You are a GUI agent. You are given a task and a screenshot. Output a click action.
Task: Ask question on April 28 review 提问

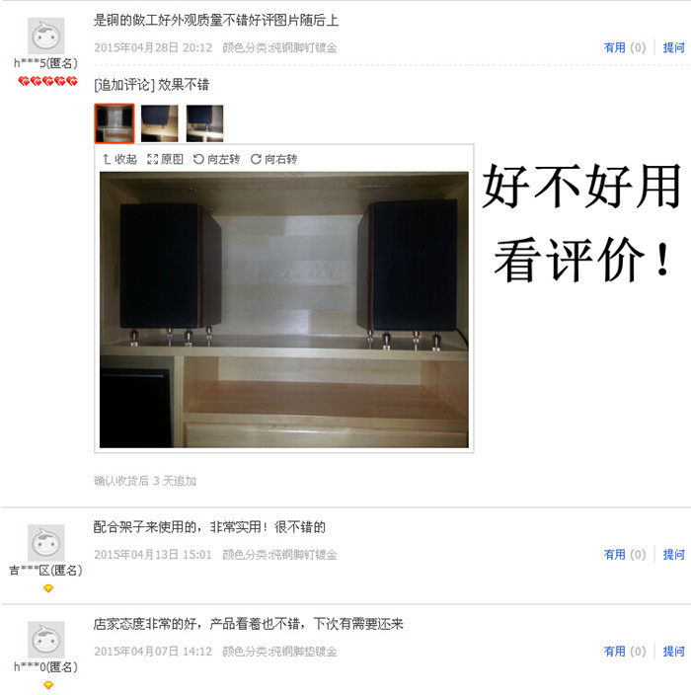coord(673,47)
